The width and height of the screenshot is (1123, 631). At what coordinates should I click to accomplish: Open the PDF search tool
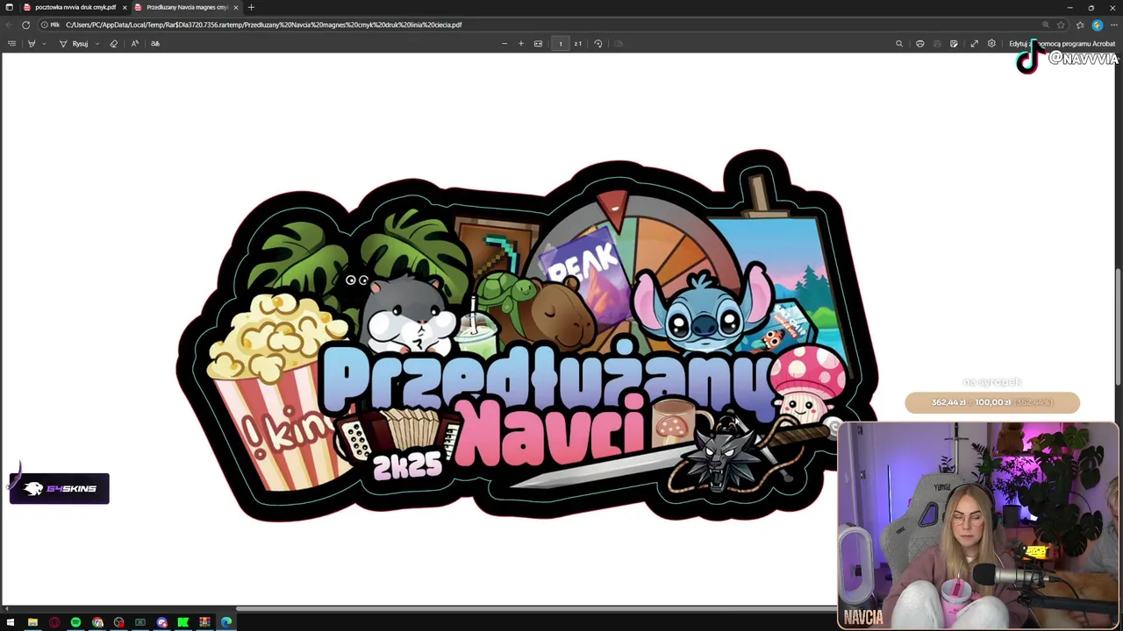(x=899, y=43)
